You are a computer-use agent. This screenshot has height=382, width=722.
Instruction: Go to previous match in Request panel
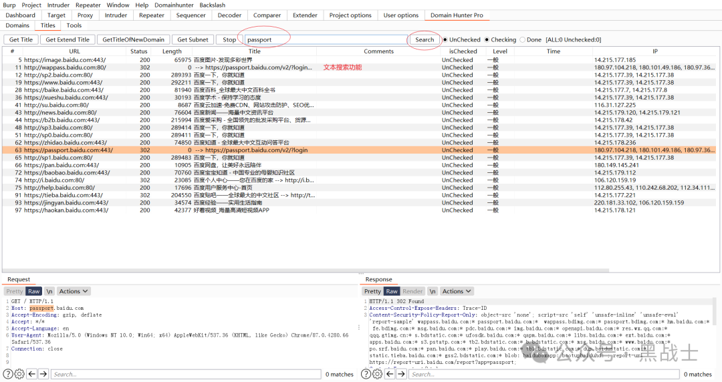(x=32, y=374)
